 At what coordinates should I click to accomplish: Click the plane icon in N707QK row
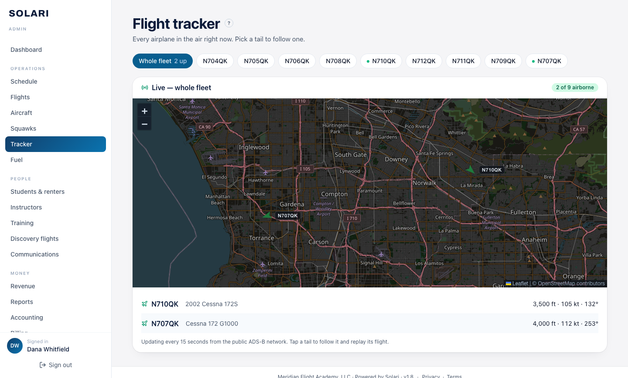click(145, 324)
